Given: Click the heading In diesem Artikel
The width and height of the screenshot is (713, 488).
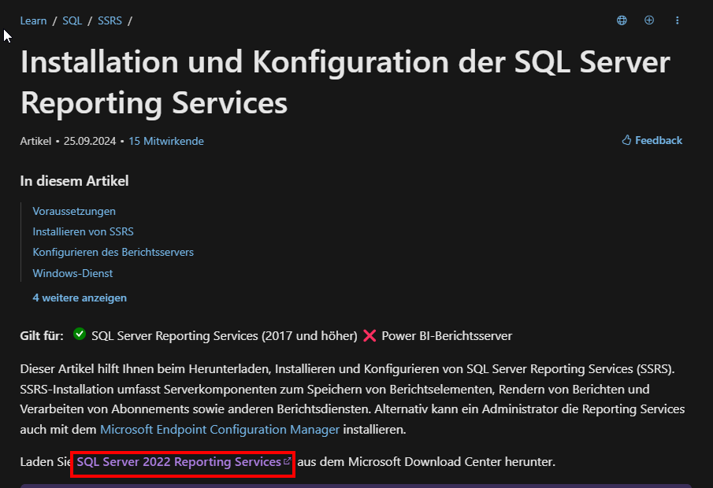Looking at the screenshot, I should click(74, 181).
